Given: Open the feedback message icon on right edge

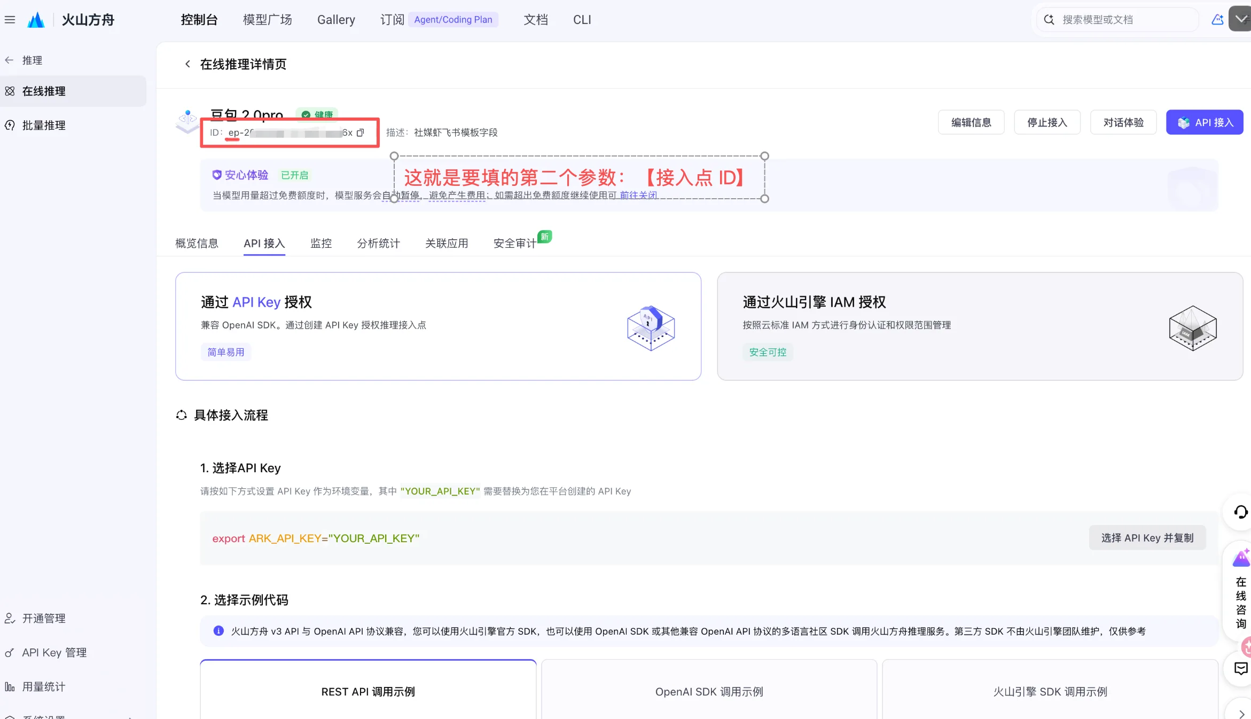Looking at the screenshot, I should pyautogui.click(x=1240, y=668).
